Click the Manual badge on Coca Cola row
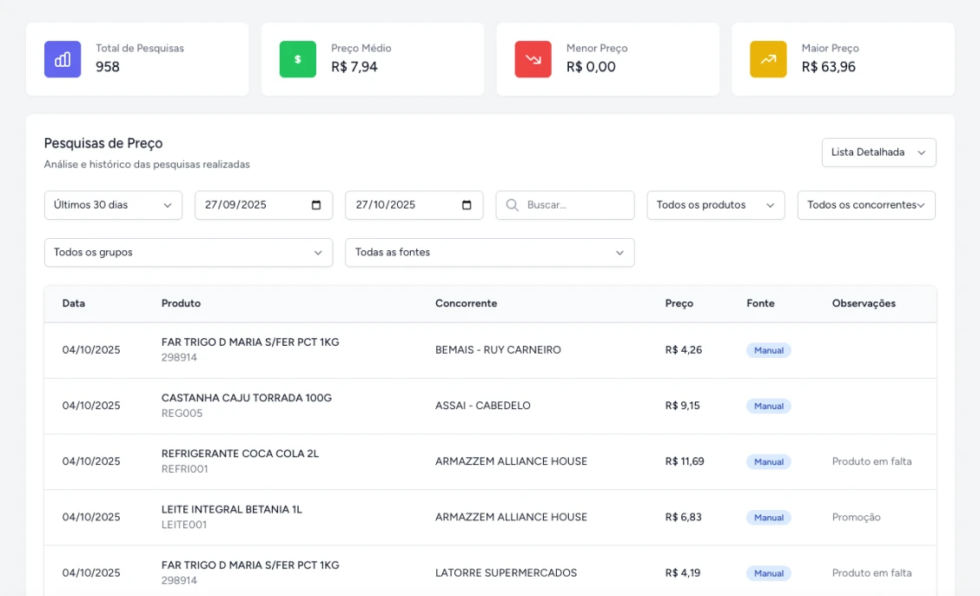The height and width of the screenshot is (596, 980). coord(769,462)
